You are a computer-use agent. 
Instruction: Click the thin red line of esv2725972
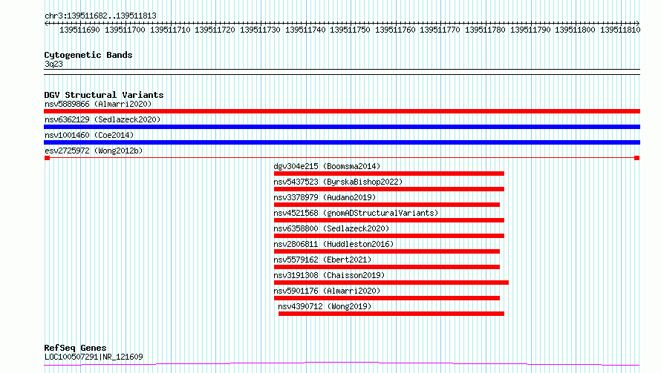pos(342,158)
